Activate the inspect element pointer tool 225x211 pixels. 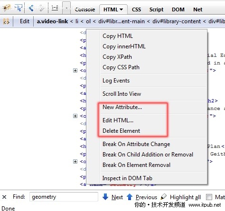[19, 8]
